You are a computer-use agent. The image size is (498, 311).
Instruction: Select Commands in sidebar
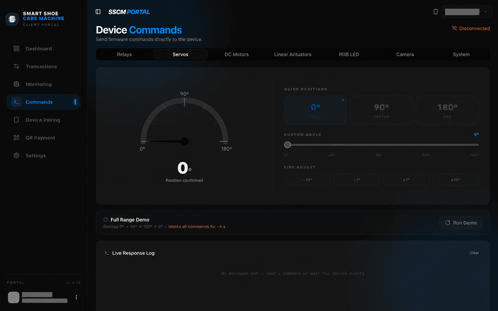click(44, 102)
